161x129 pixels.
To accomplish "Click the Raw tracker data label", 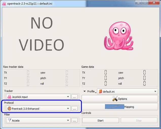I will click(x=13, y=67).
